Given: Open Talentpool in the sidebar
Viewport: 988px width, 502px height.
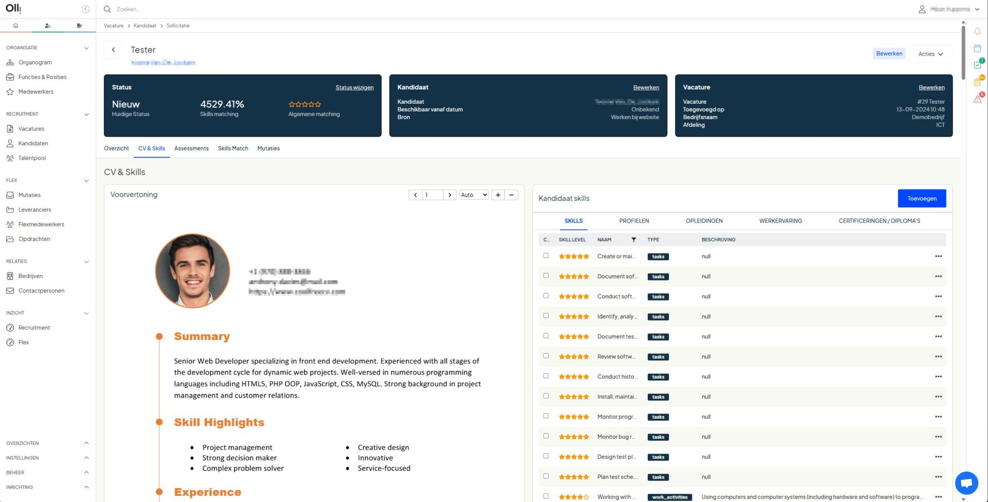Looking at the screenshot, I should (32, 158).
